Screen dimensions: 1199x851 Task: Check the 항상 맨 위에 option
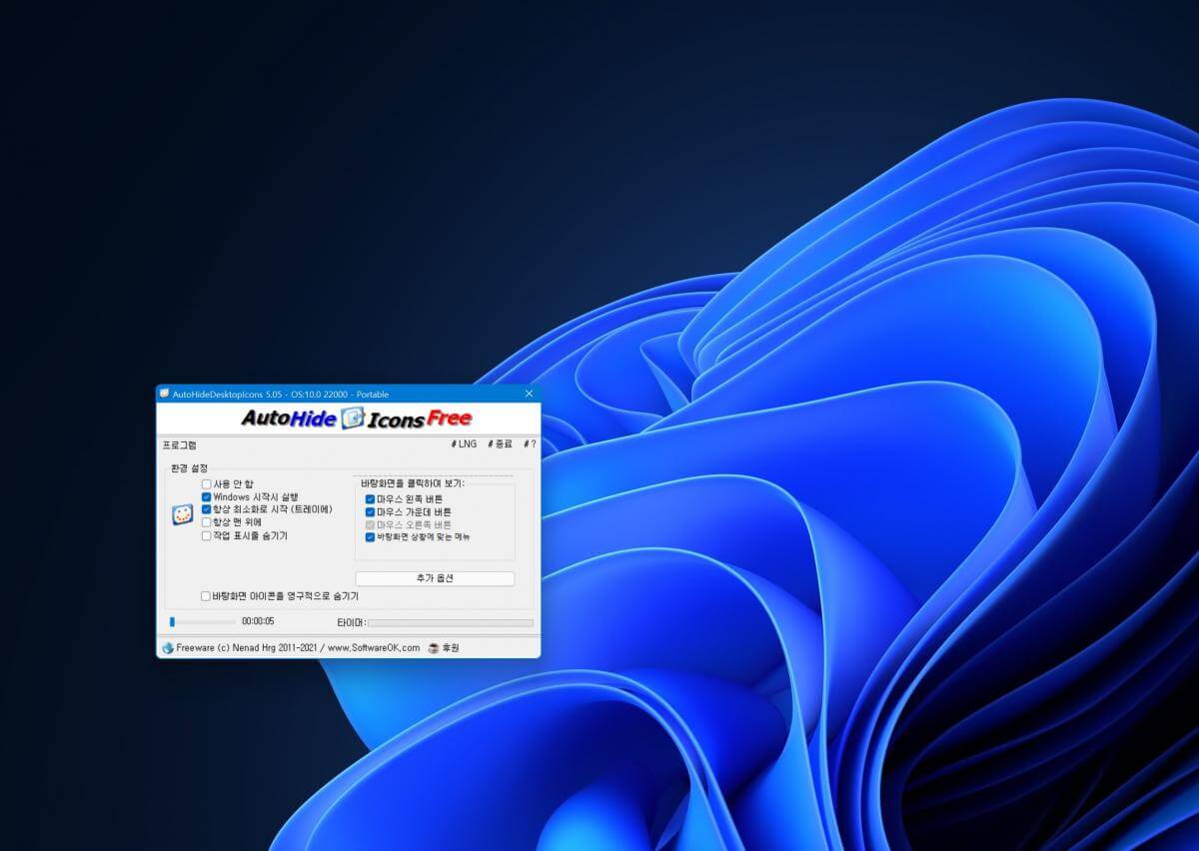click(x=206, y=522)
